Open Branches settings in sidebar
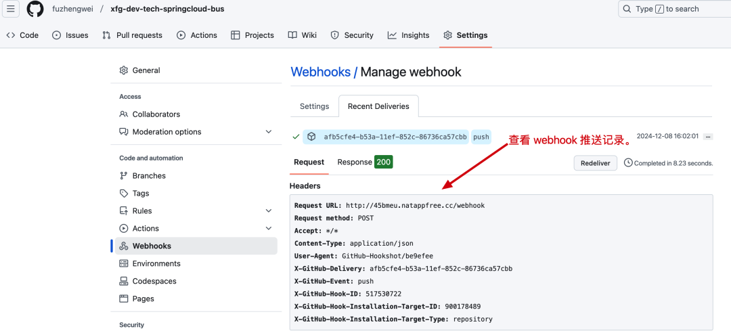Viewport: 731px width, 331px height. point(196,176)
